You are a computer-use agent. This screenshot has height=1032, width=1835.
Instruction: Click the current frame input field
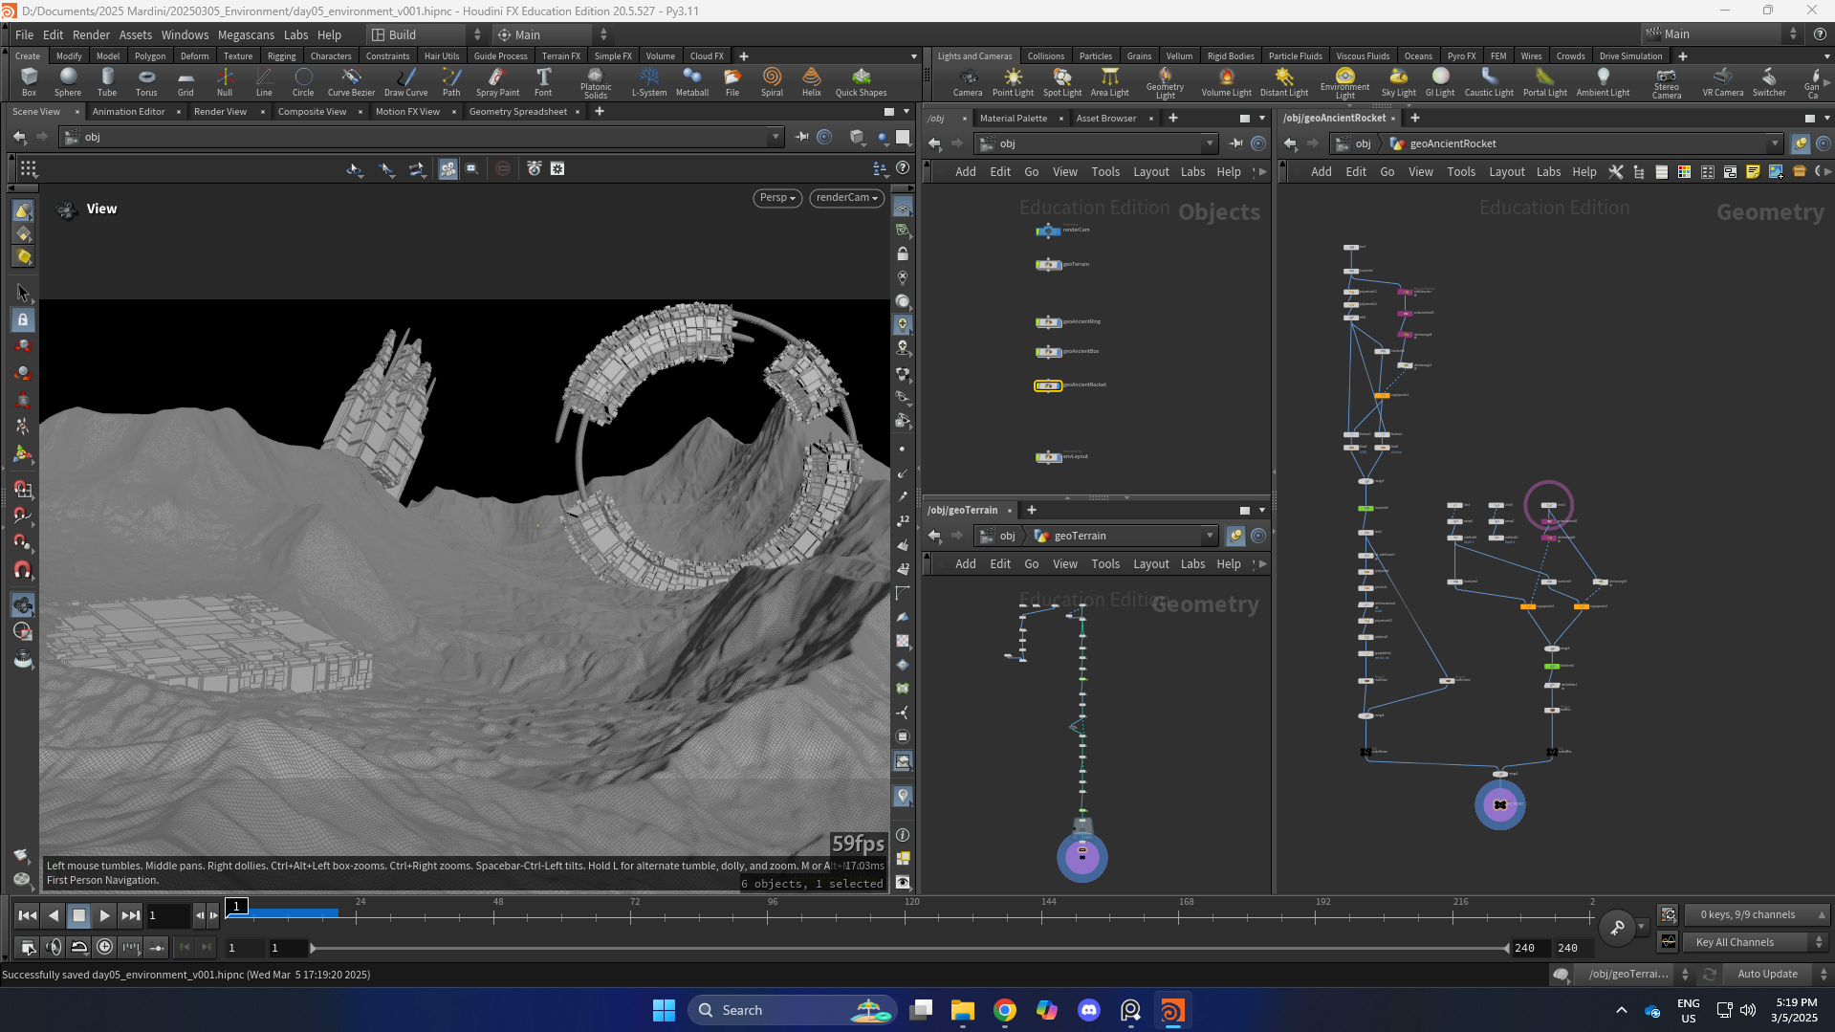coord(168,915)
